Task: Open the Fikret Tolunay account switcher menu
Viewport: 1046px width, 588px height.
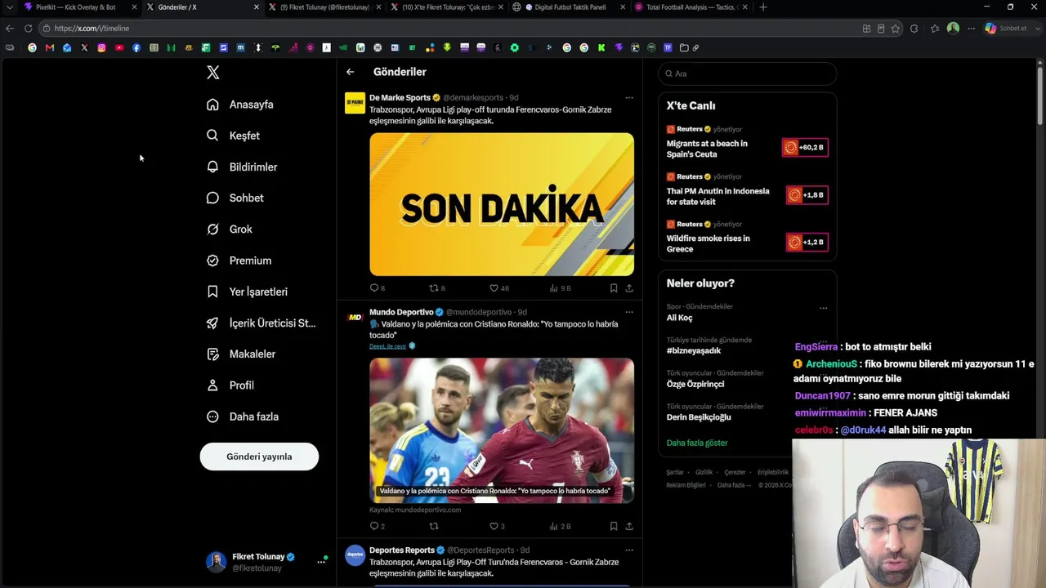Action: pos(266,562)
